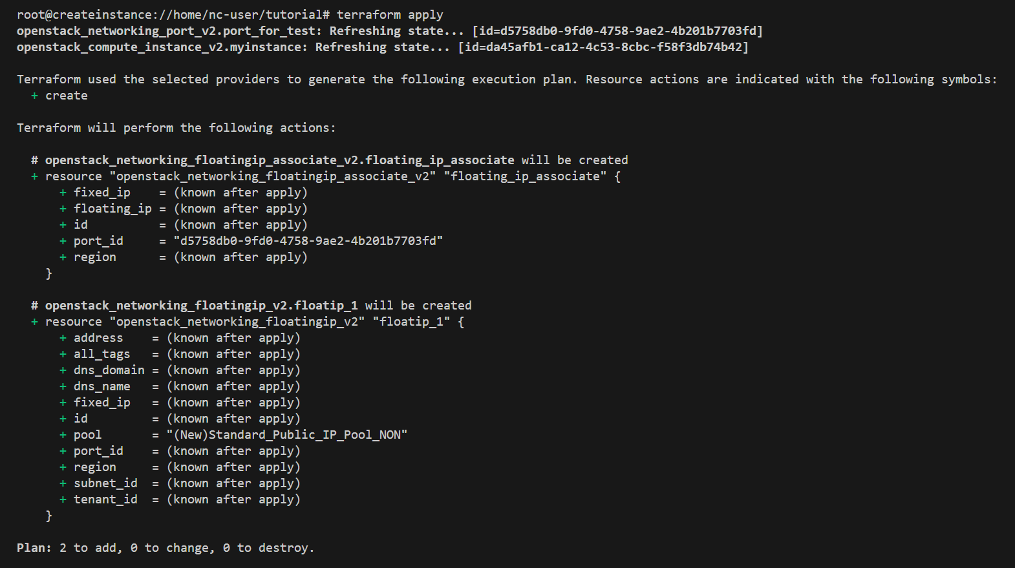Click the tenant_id attribute name
The image size is (1015, 568).
click(105, 500)
